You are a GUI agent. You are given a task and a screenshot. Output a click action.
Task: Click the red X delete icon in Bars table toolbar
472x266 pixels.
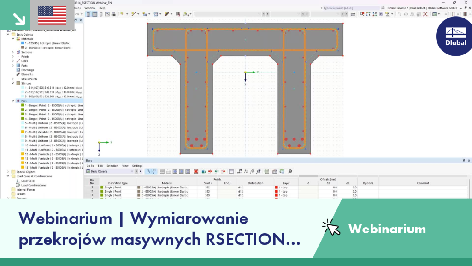click(x=196, y=171)
